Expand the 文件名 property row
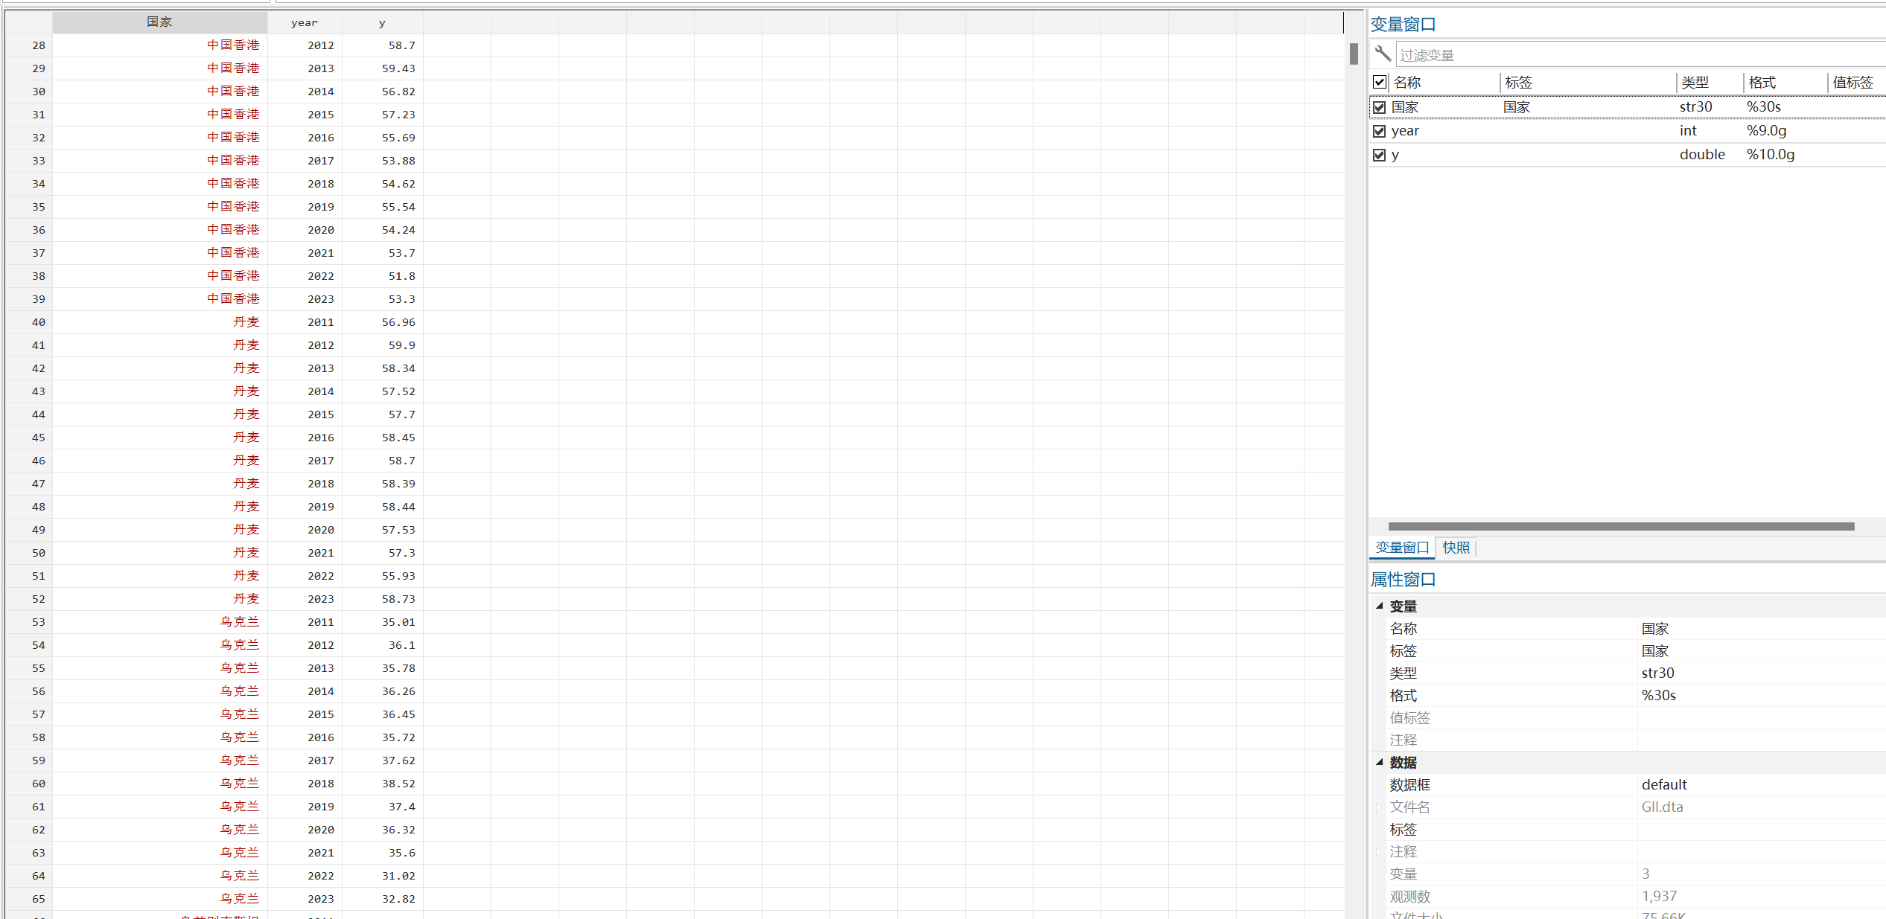Viewport: 1886px width, 919px height. [1379, 807]
